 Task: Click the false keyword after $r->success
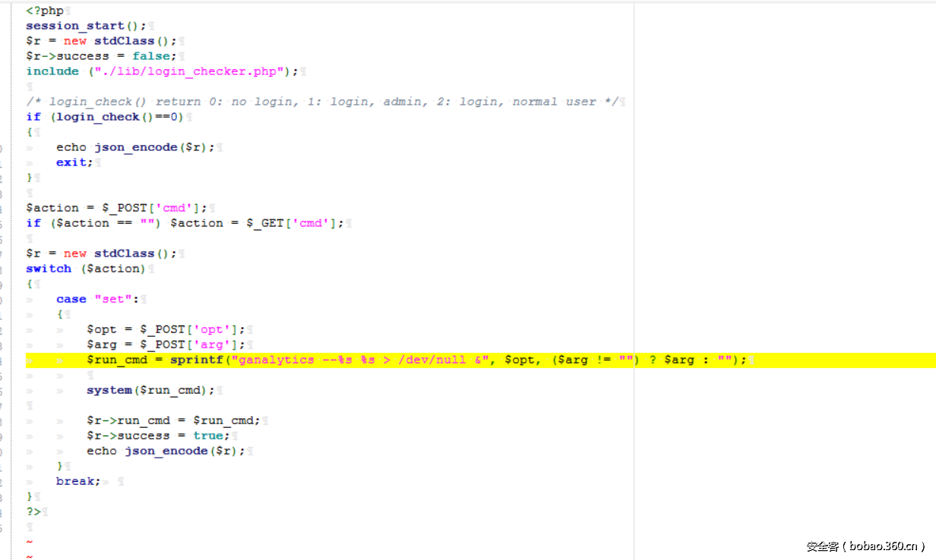[150, 55]
